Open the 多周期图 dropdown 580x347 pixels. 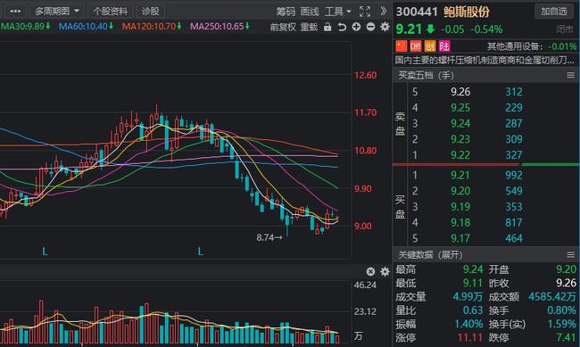(57, 12)
